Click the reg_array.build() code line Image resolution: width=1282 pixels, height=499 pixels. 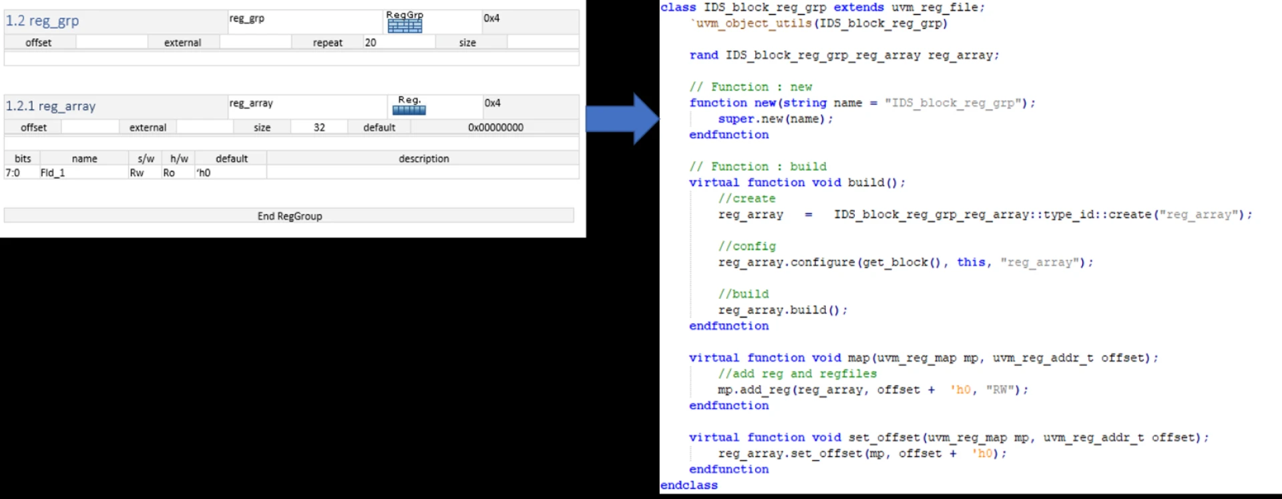point(782,310)
